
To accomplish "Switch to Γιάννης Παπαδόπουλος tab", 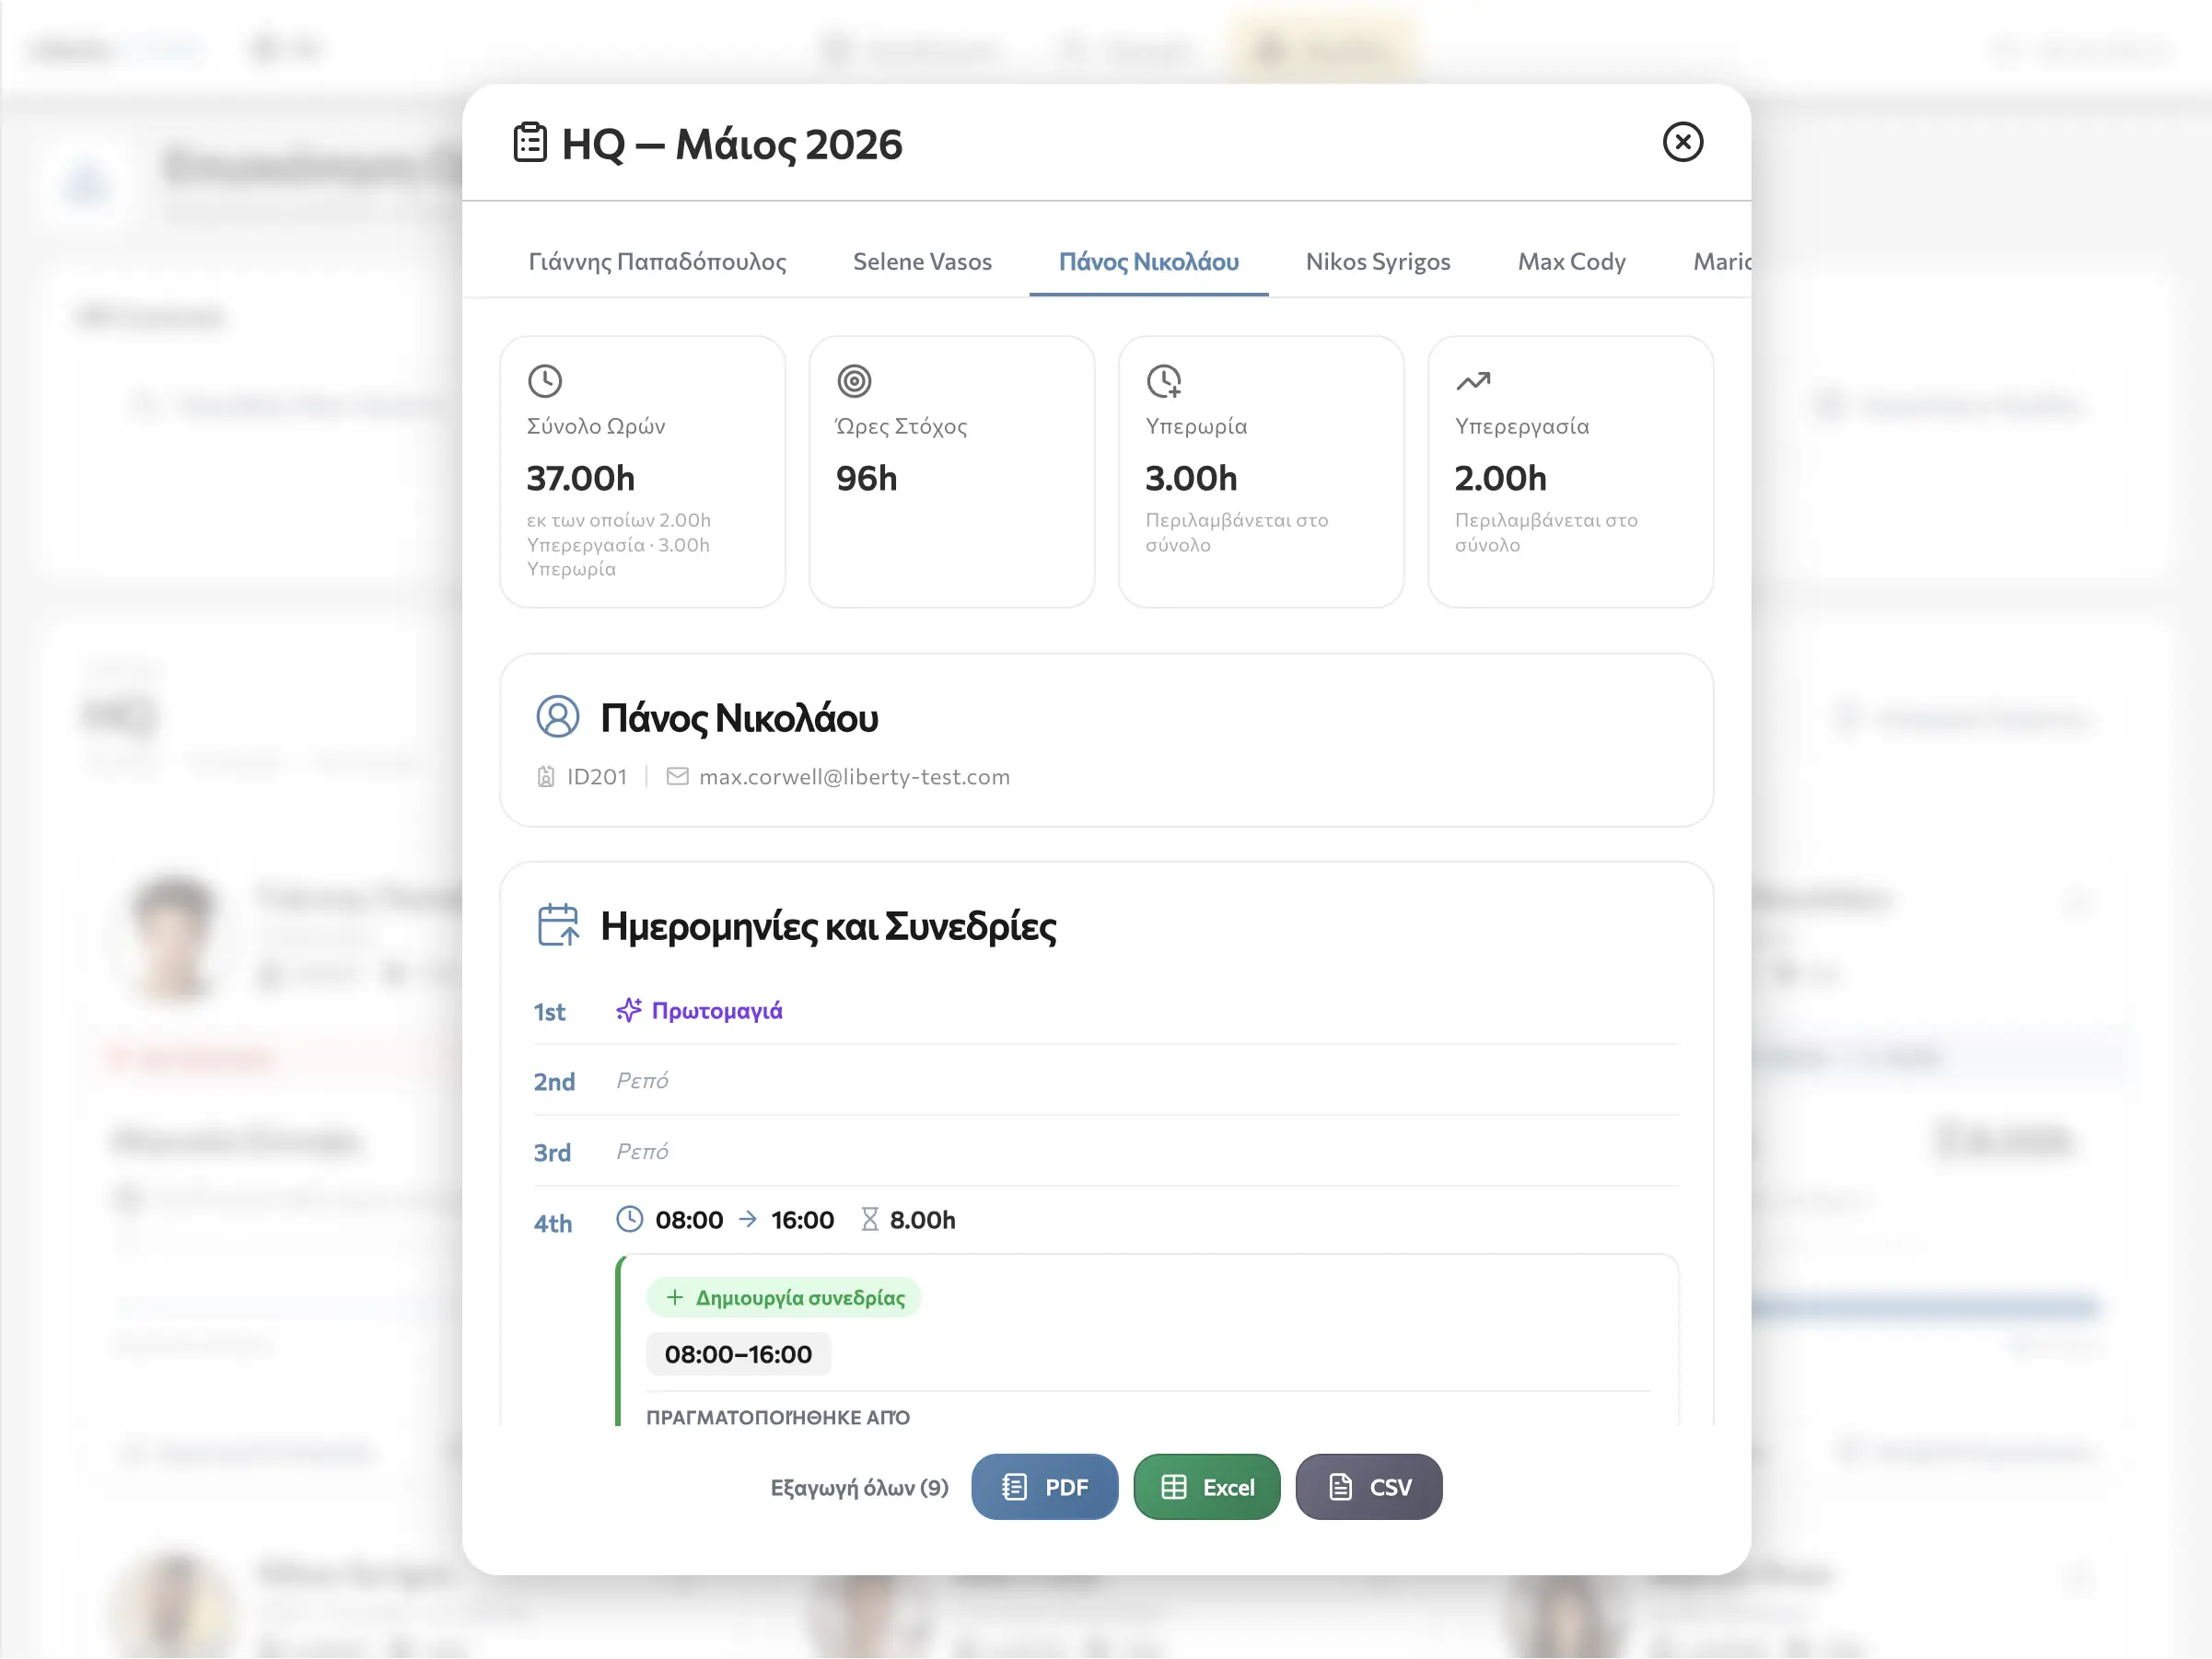I will point(657,262).
